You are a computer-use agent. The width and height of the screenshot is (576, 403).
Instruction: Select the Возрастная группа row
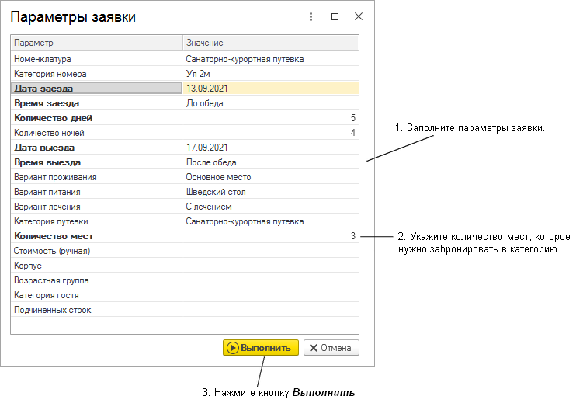coord(96,280)
